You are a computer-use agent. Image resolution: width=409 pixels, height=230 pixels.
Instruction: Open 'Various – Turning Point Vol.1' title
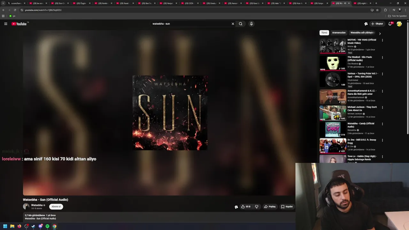pyautogui.click(x=363, y=75)
